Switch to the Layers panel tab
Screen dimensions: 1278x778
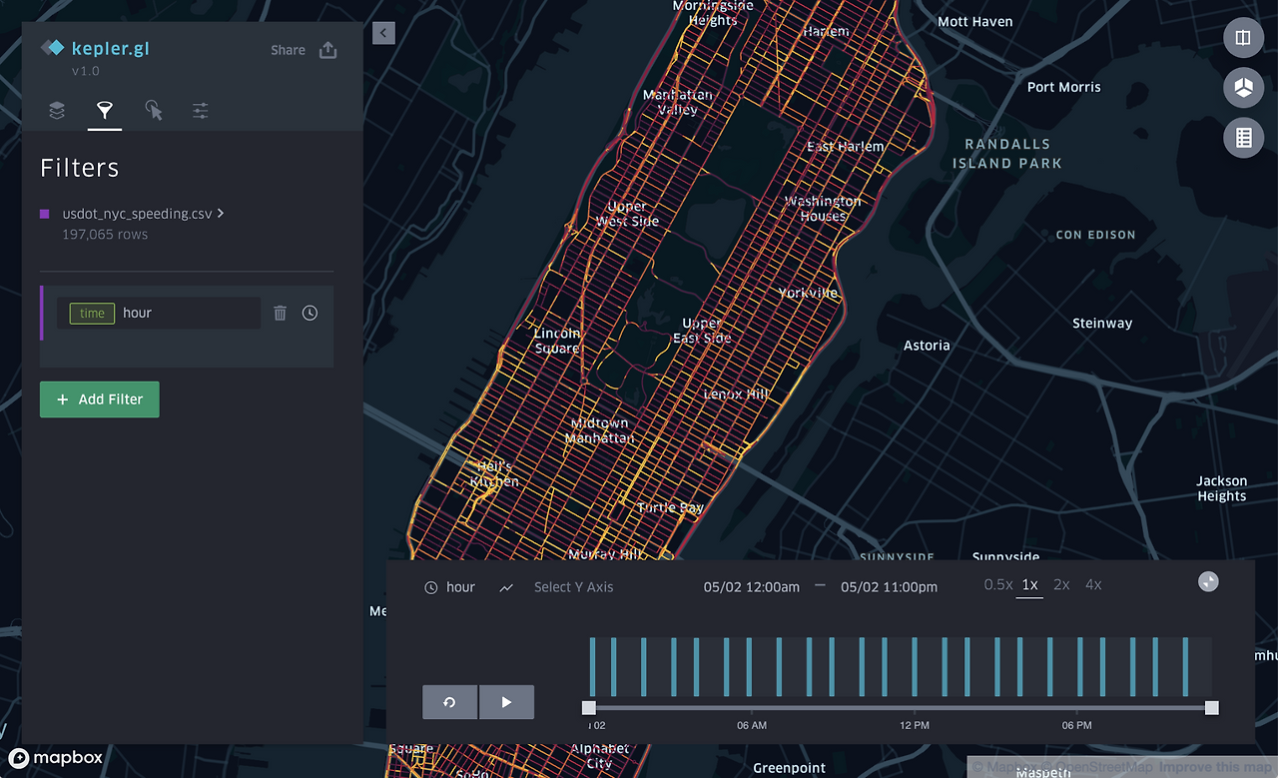[57, 110]
